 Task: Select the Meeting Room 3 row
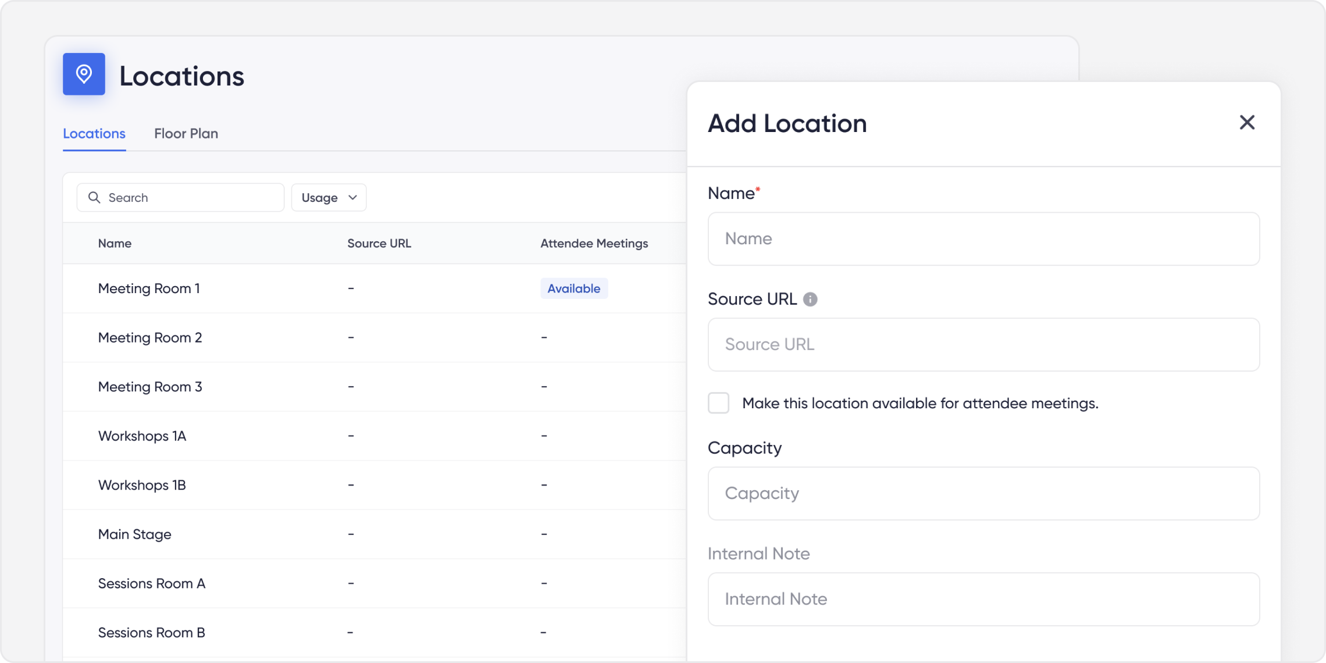click(x=375, y=387)
